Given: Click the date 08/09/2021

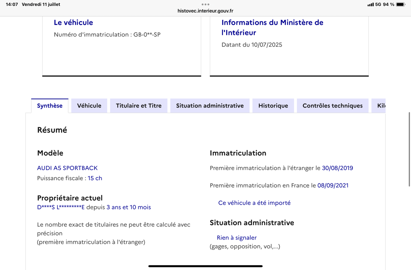Looking at the screenshot, I should tap(333, 185).
